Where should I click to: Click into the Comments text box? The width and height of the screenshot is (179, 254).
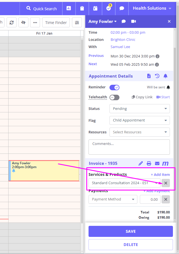click(x=129, y=147)
